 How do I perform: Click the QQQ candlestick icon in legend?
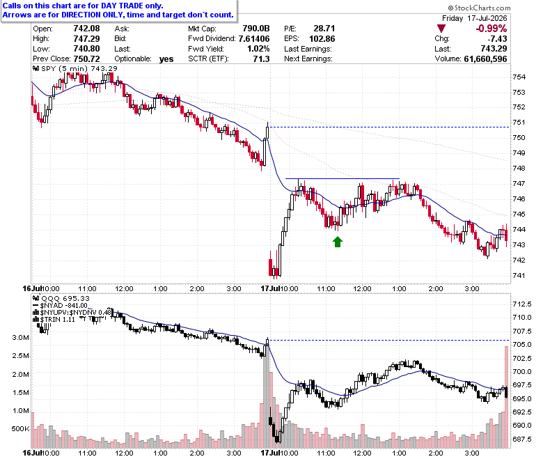click(x=36, y=298)
